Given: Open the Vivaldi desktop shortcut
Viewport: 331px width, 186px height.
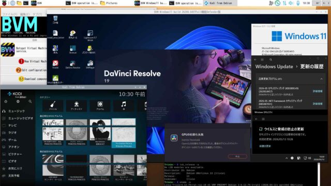Looking at the screenshot, I should click(x=55, y=64).
